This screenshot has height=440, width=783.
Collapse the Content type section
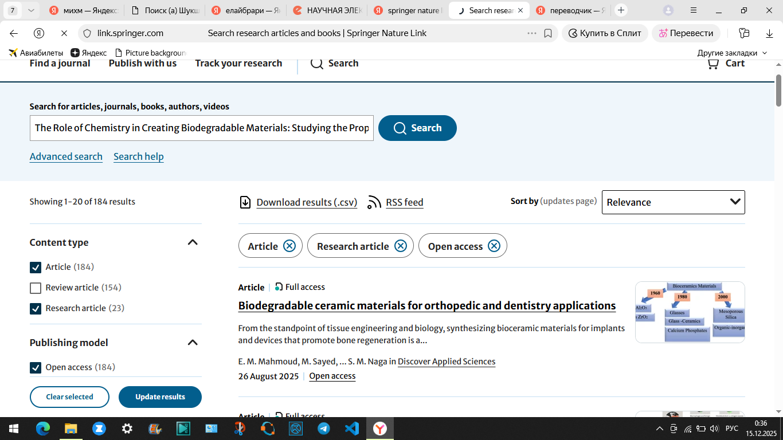pyautogui.click(x=193, y=242)
